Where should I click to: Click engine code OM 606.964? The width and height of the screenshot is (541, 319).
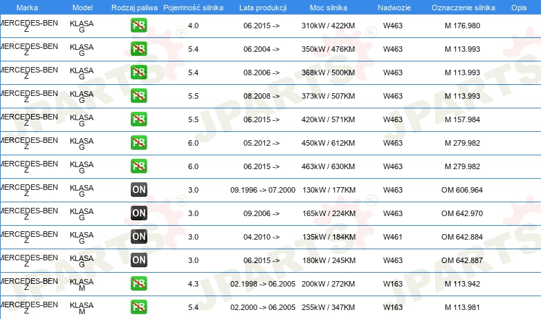(462, 190)
